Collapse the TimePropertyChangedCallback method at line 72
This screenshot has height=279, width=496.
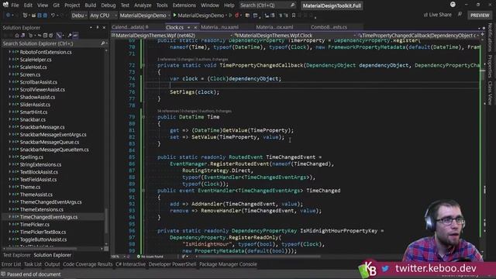pos(143,65)
